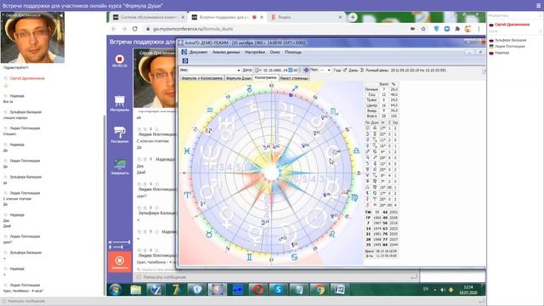
Task: Click the Aries sign glyph on chart wheel
Action: click(x=187, y=195)
